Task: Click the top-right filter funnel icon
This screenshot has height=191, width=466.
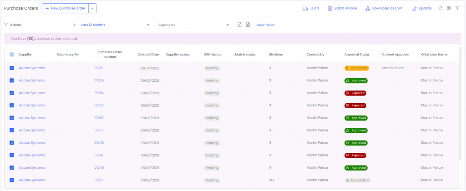Action: coord(457,8)
